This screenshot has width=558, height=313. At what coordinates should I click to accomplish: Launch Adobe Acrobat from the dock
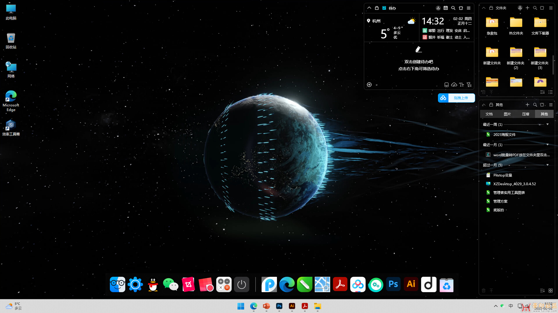(340, 285)
